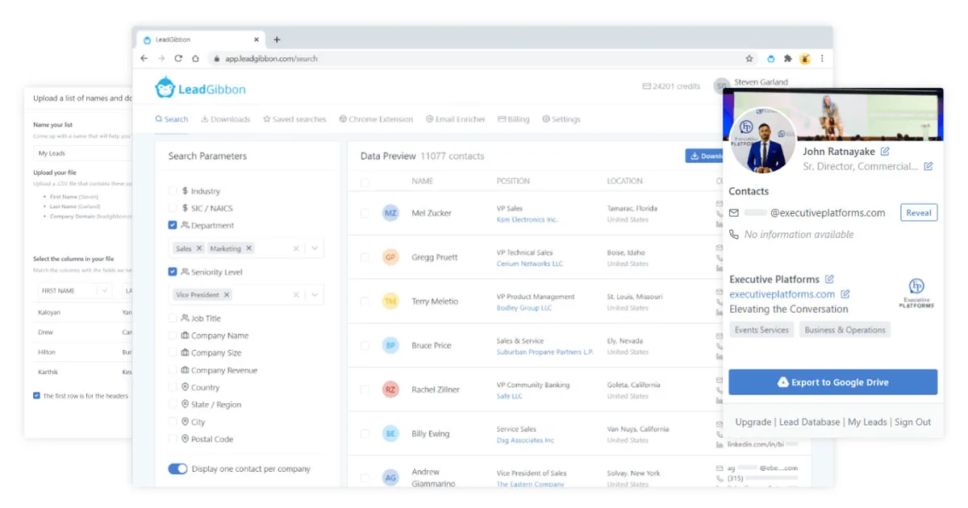This screenshot has height=508, width=968.
Task: Check the City filter checkbox
Action: tap(173, 423)
